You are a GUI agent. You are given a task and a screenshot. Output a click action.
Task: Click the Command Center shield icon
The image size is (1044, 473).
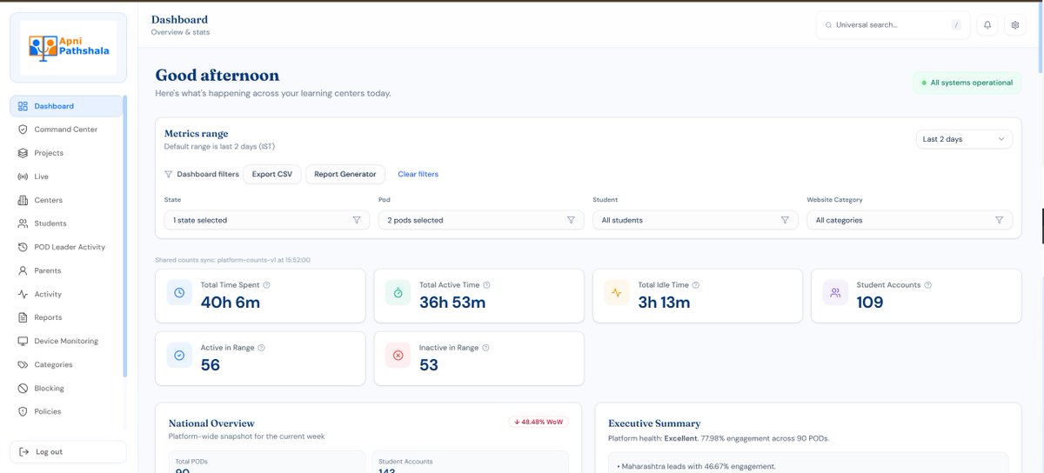(x=23, y=130)
